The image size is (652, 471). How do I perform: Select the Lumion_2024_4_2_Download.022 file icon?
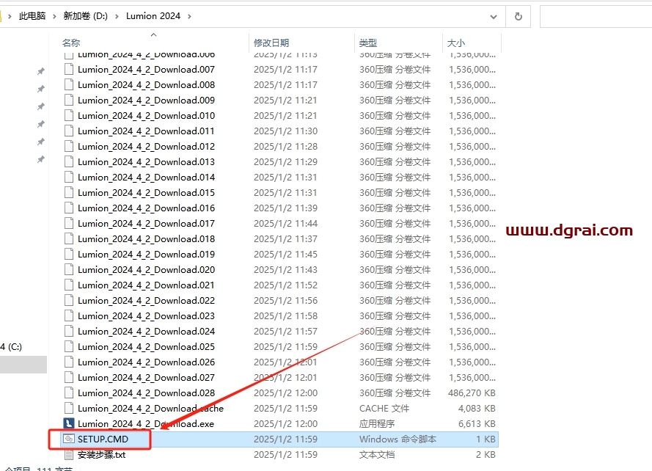pyautogui.click(x=69, y=300)
